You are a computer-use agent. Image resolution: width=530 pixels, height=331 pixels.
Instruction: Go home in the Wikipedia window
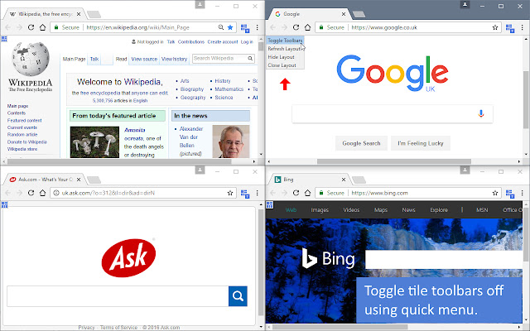click(42, 27)
